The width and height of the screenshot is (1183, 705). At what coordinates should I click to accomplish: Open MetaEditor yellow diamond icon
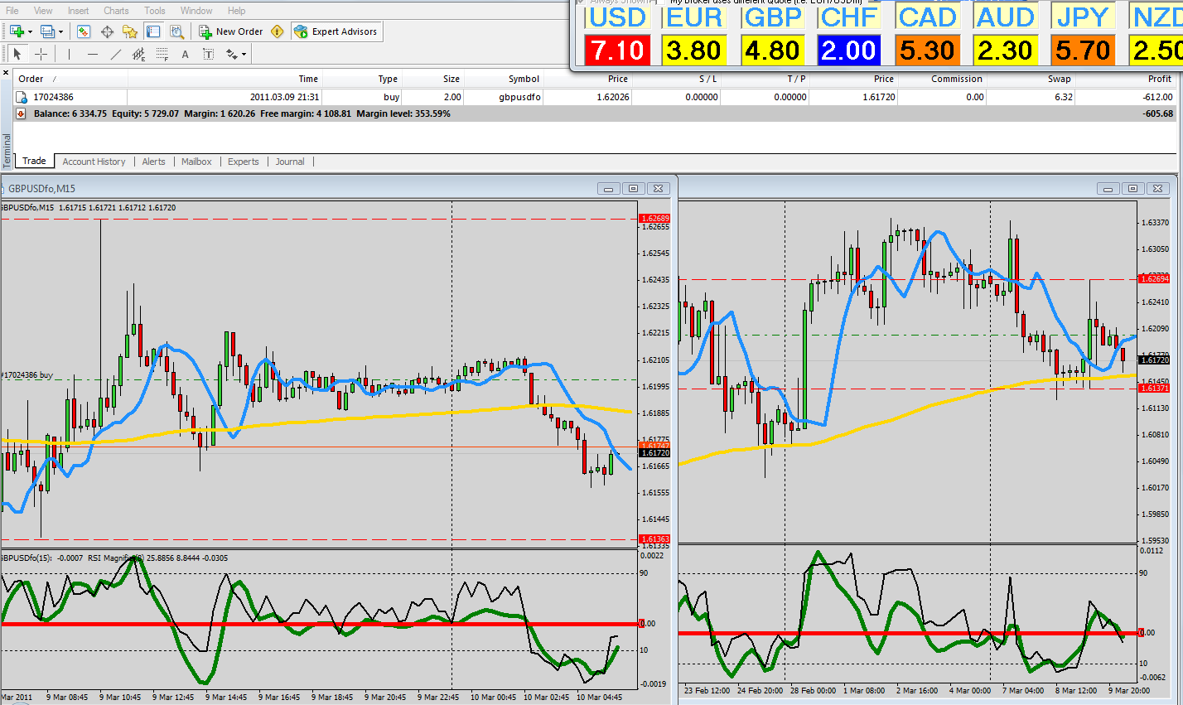[278, 31]
